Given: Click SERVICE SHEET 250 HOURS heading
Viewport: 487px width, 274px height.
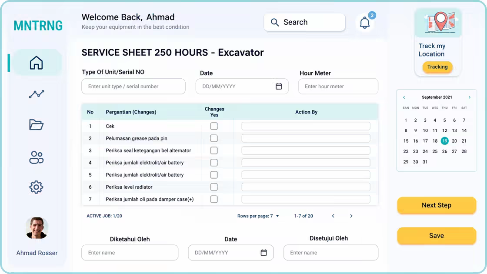Looking at the screenshot, I should 173,53.
